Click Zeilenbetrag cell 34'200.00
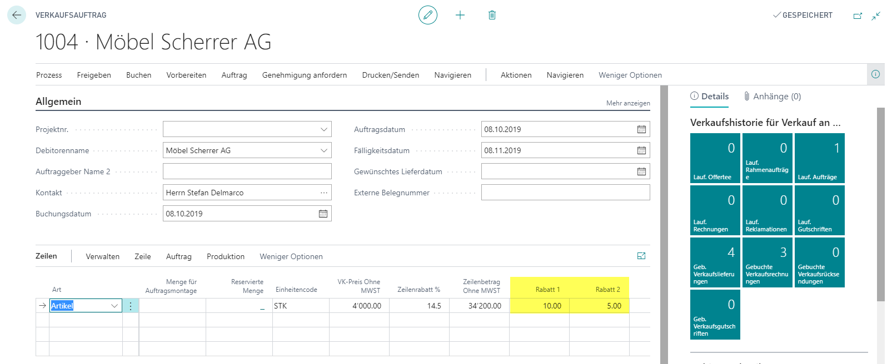Image resolution: width=892 pixels, height=364 pixels. tap(479, 306)
